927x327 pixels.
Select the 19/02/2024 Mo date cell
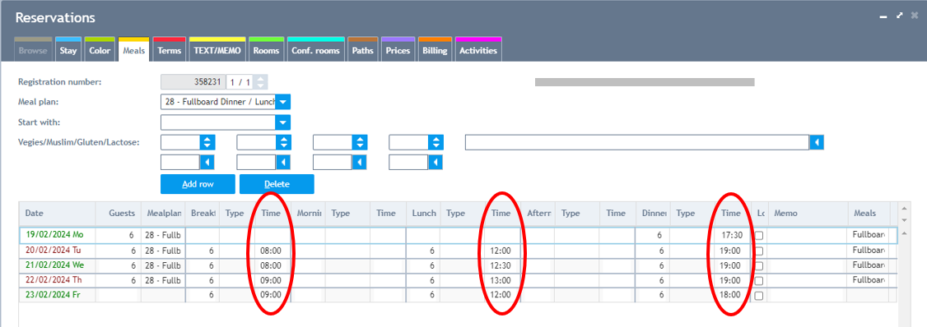pyautogui.click(x=58, y=235)
